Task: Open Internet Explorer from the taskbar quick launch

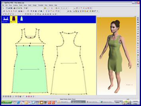Action: (19, 102)
